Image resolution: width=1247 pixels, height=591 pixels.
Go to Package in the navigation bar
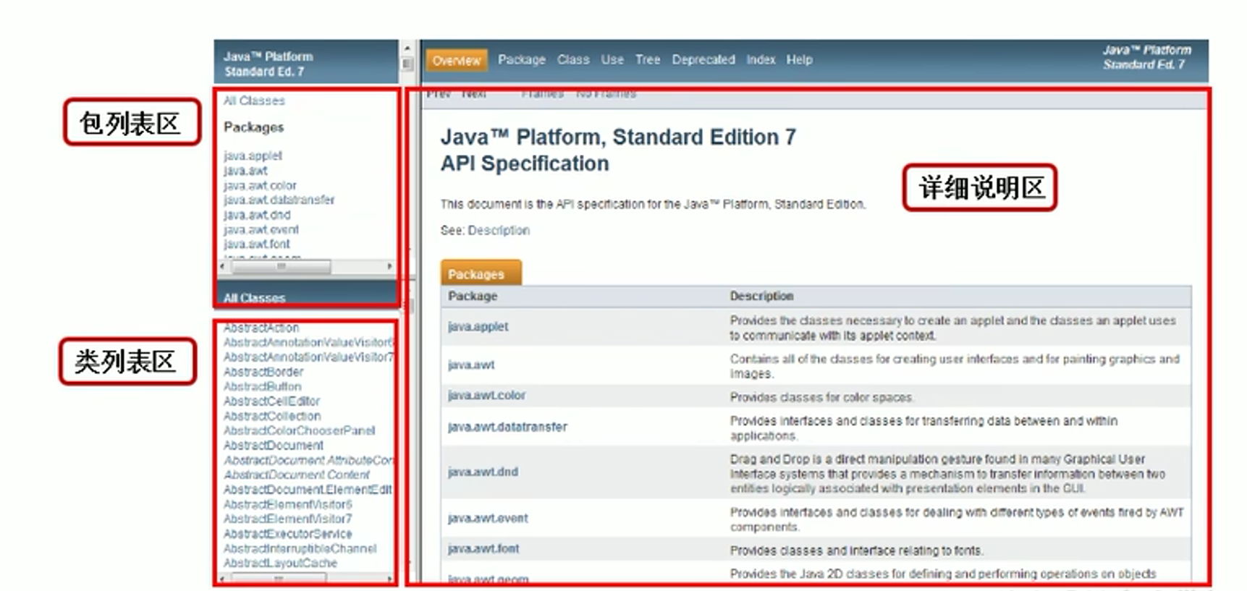[522, 60]
